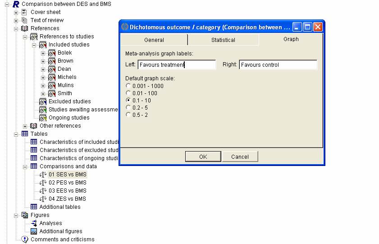Click the Characteristics of ongoing studies table icon
Screen dimensions: 379x244
pos(34,158)
